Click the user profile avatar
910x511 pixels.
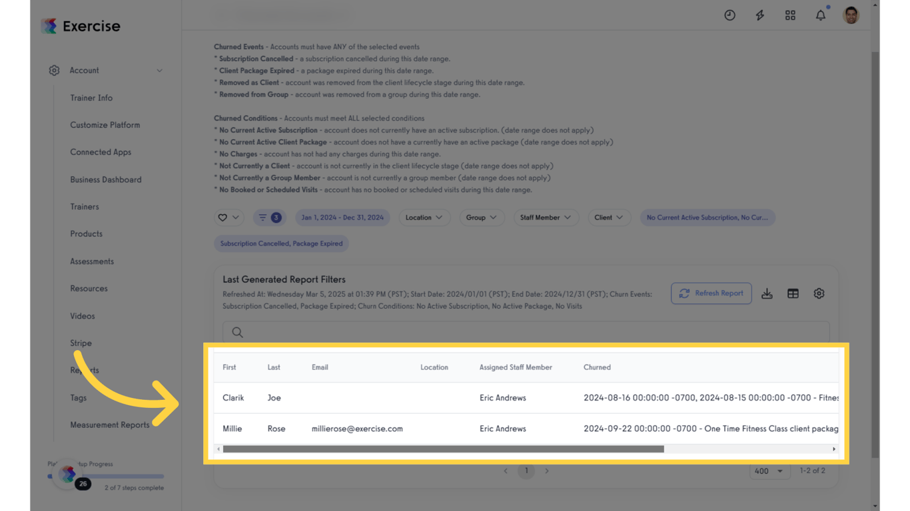851,15
